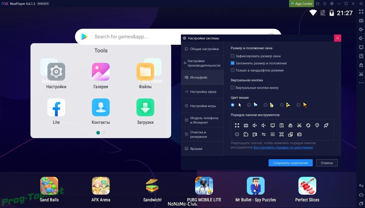
Task: Click the Android home icon in the right sidebar
Action: (361, 195)
